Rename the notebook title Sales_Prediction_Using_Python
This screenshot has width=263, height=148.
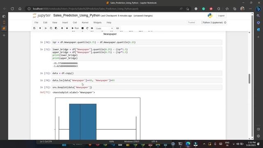[x=76, y=16]
